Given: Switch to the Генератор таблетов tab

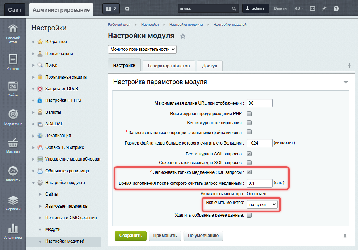Looking at the screenshot, I should (x=169, y=66).
